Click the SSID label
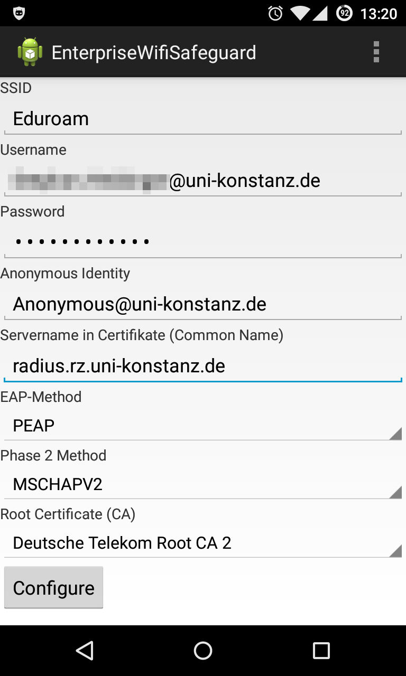This screenshot has width=406, height=676. (x=16, y=88)
